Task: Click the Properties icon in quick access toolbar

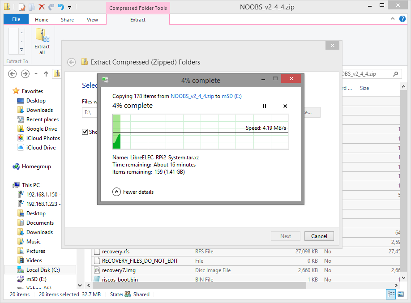Action: (x=22, y=7)
